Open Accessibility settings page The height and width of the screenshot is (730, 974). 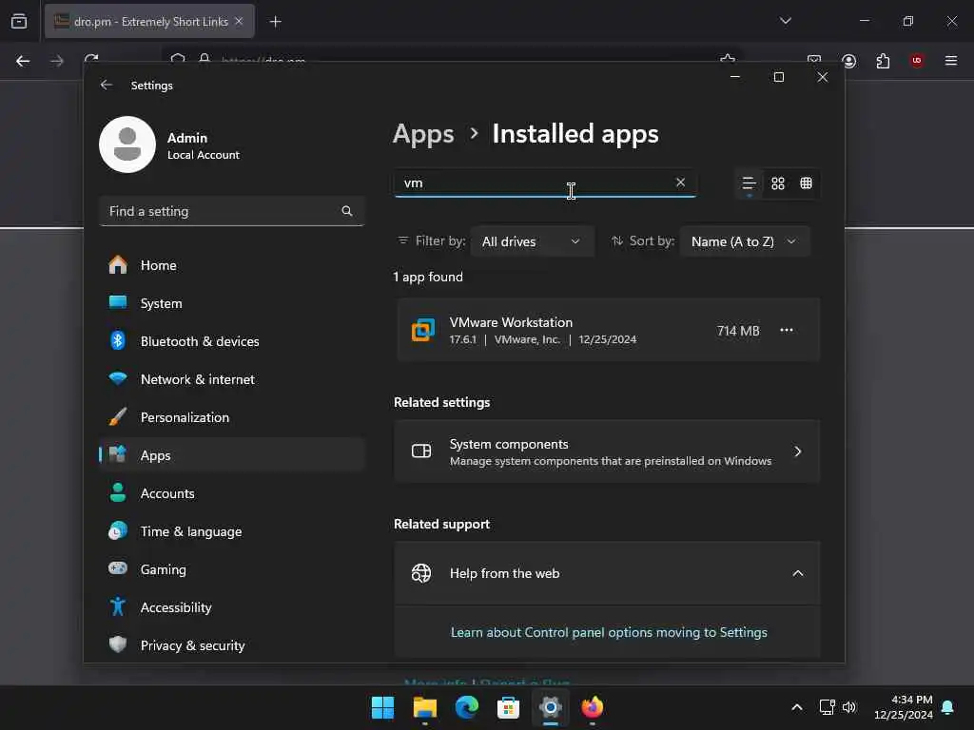231,607
